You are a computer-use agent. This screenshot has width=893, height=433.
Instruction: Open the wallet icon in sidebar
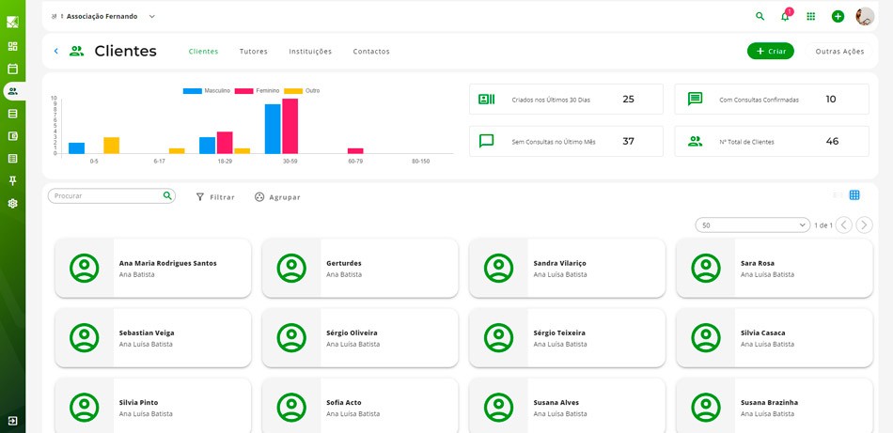pyautogui.click(x=12, y=136)
